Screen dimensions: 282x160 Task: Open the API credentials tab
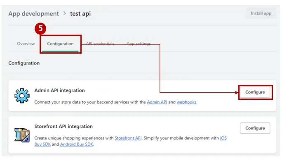pos(100,44)
